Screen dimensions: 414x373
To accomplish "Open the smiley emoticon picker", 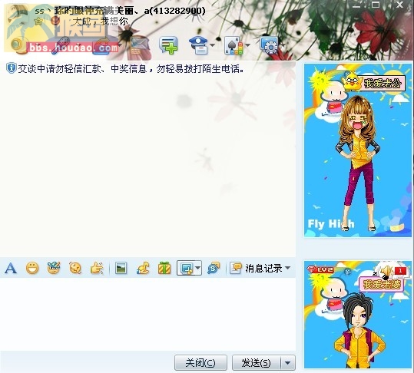I will coord(32,269).
